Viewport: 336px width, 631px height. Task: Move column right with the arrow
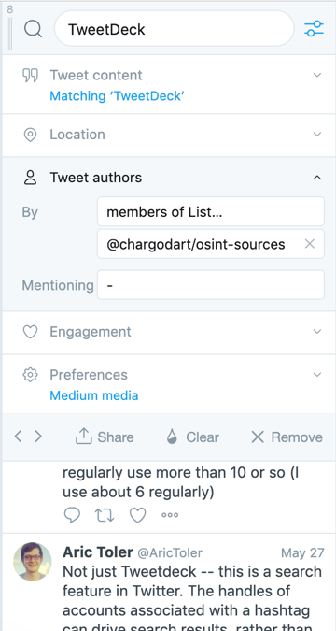point(38,437)
